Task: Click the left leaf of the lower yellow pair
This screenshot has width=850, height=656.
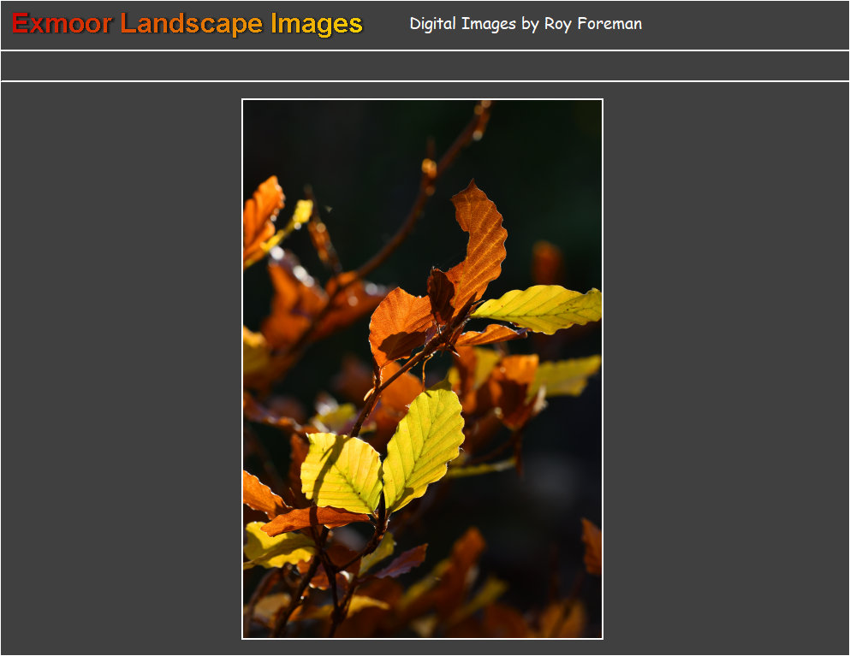Action: [x=340, y=472]
